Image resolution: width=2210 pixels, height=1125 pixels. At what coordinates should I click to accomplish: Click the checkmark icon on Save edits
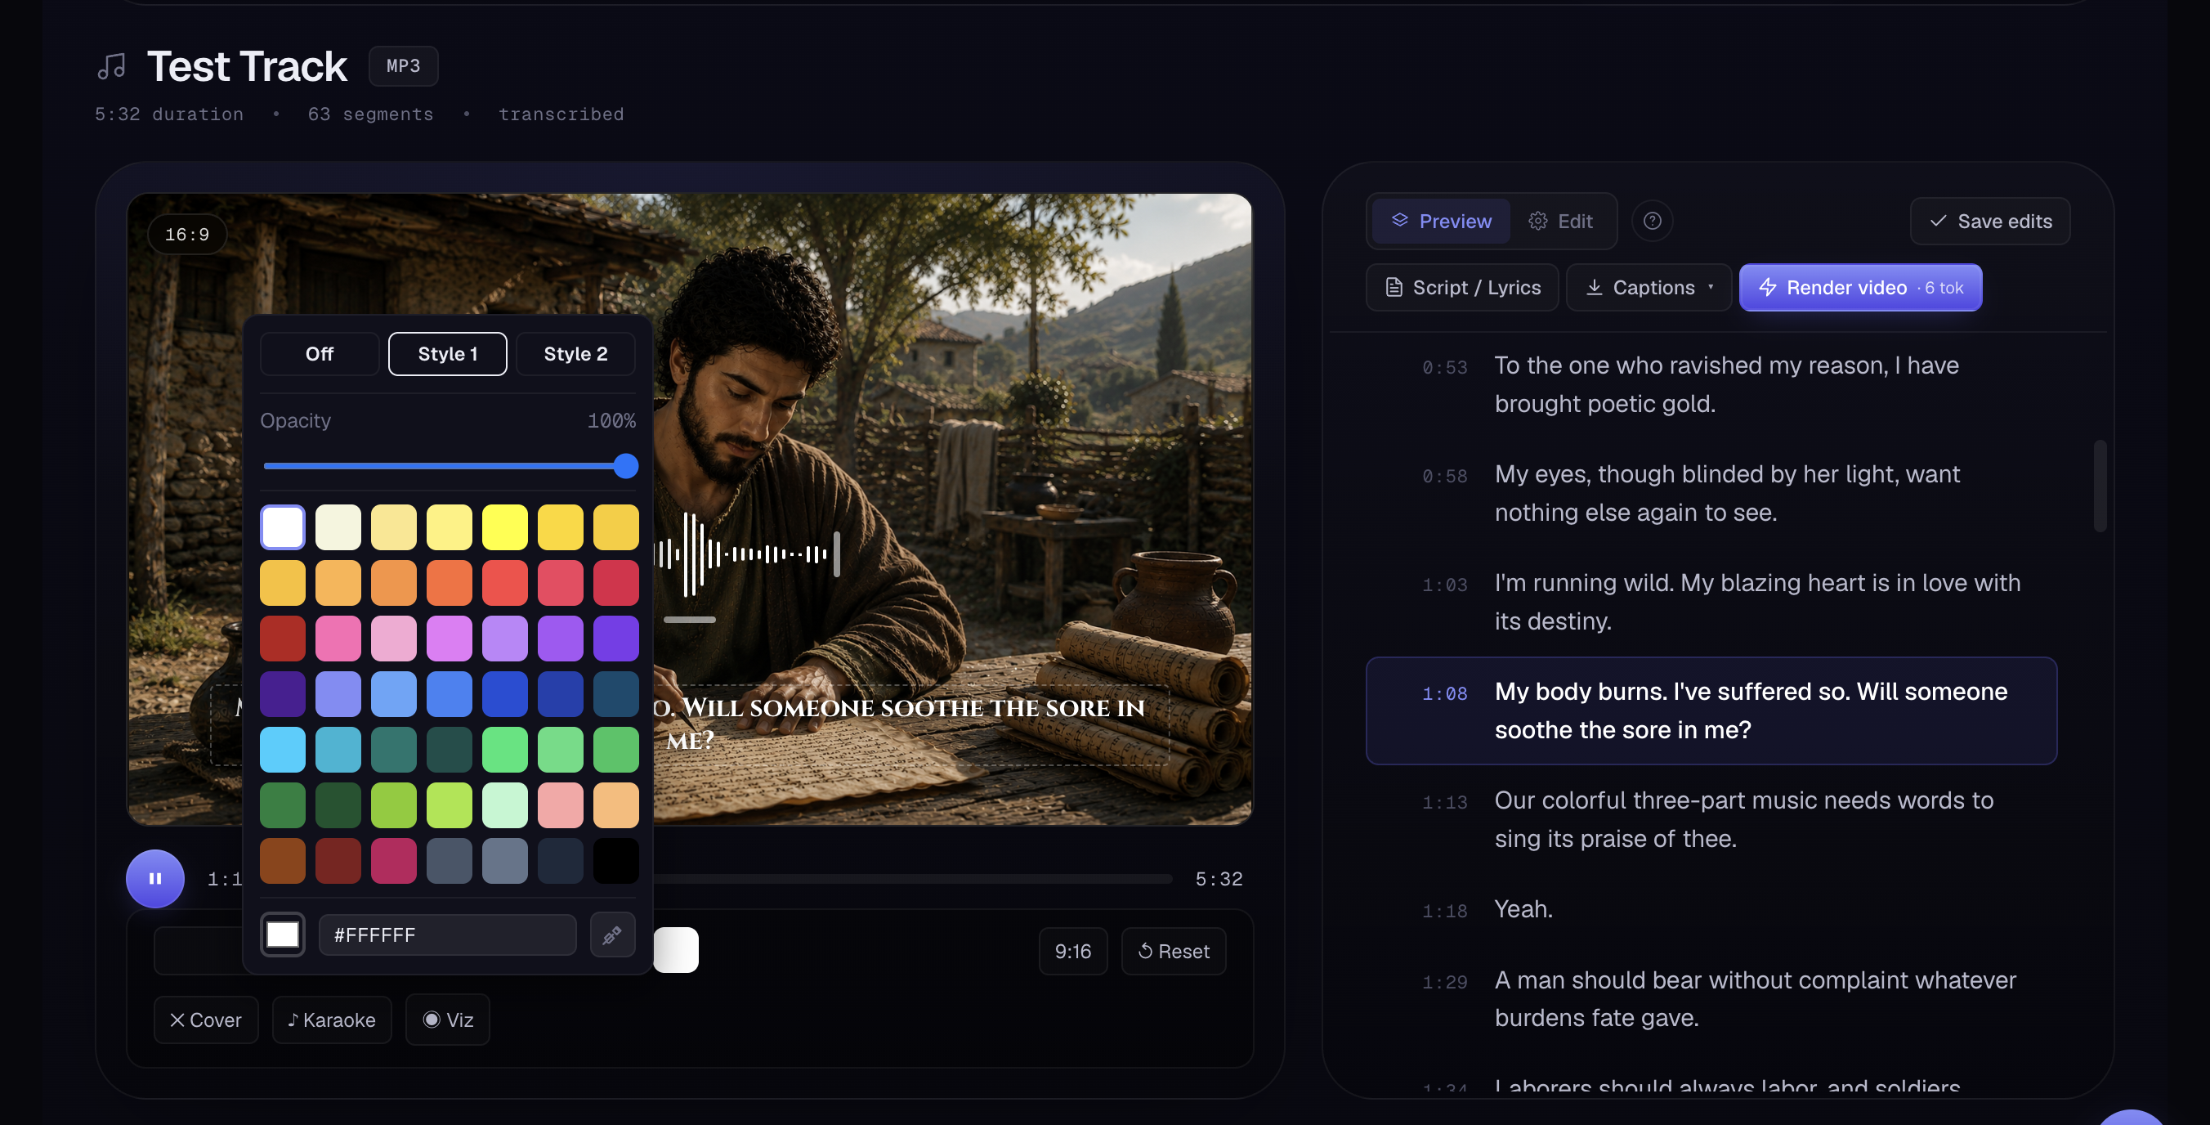(1938, 222)
